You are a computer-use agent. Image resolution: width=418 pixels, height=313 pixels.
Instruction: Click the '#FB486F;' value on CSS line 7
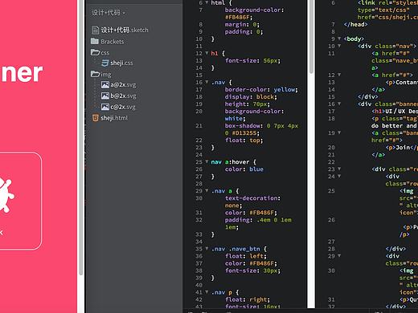tap(239, 18)
